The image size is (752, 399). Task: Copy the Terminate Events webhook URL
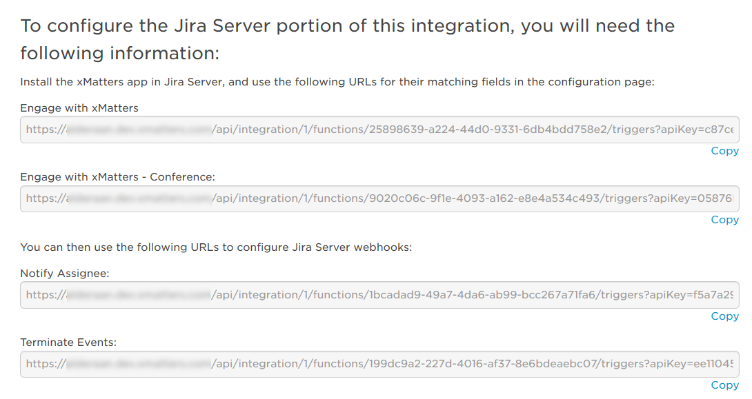coord(724,385)
